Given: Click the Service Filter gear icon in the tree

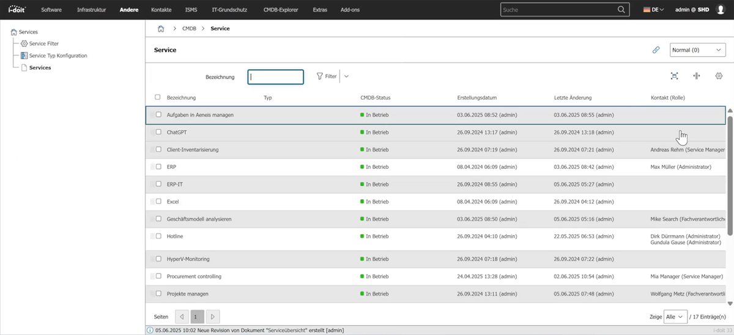Looking at the screenshot, I should coord(24,44).
